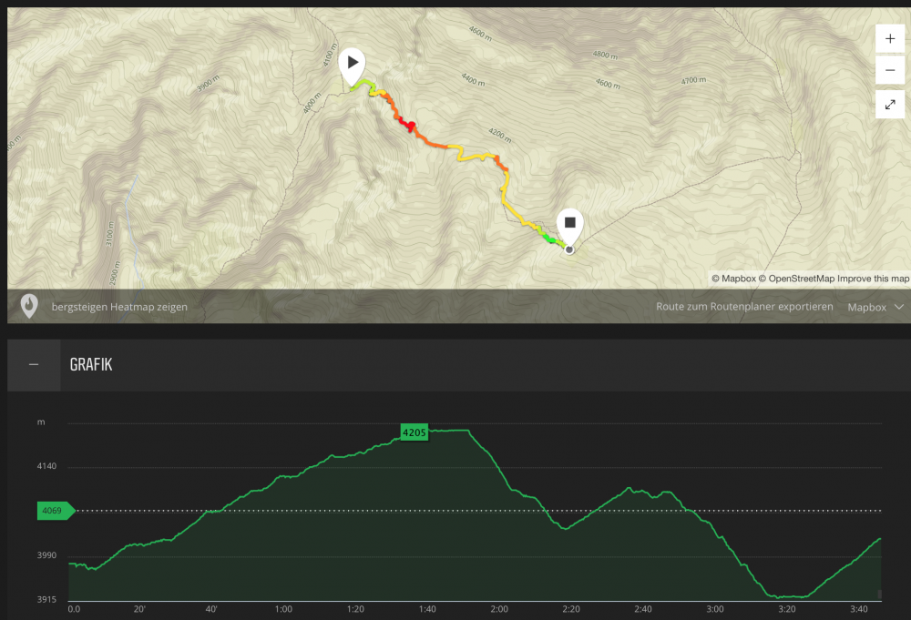This screenshot has width=911, height=620.
Task: Open the Mapbox map style dropdown
Action: click(875, 307)
